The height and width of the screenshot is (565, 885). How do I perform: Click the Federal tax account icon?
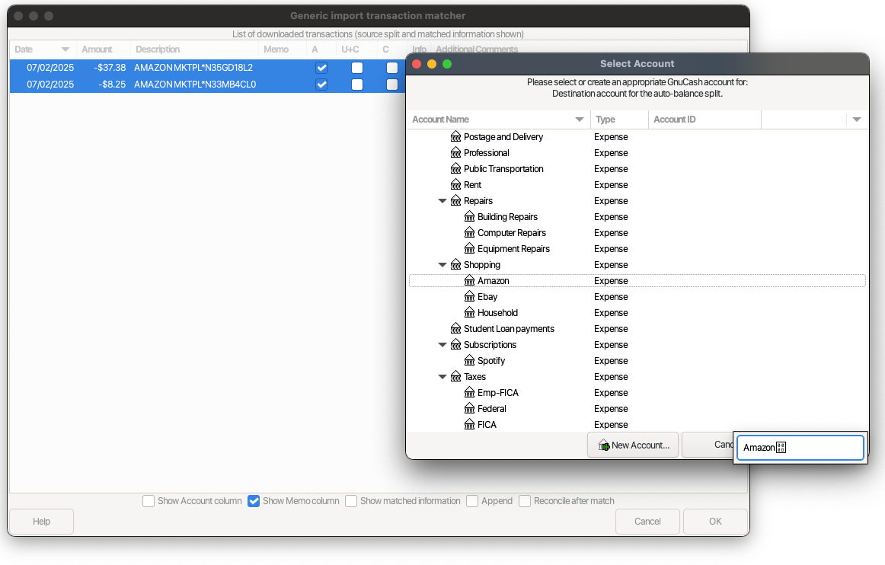click(469, 409)
